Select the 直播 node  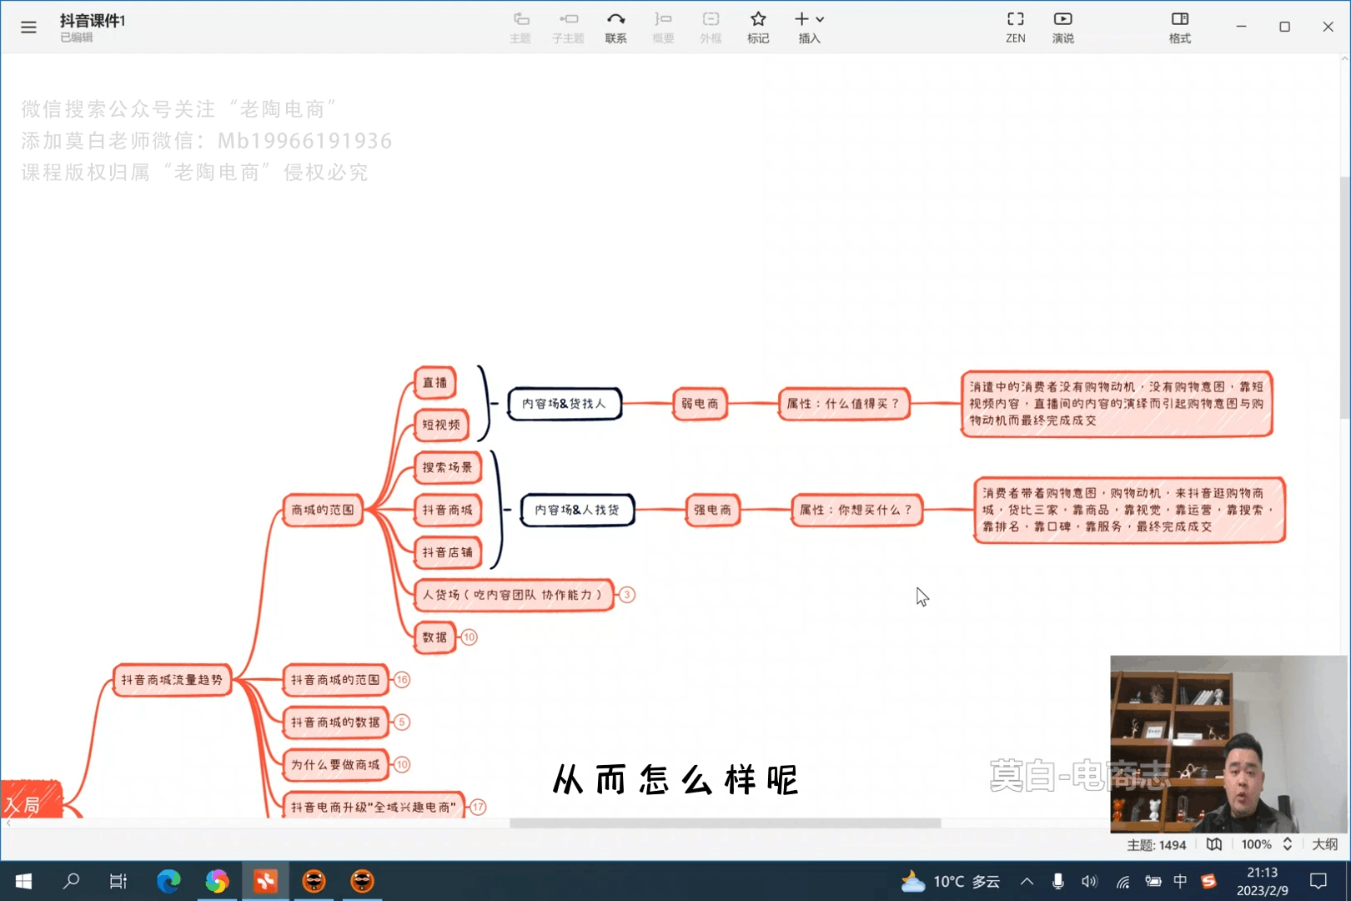click(x=434, y=383)
